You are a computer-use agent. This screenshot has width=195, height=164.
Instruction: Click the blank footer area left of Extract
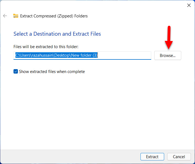(x=69, y=157)
